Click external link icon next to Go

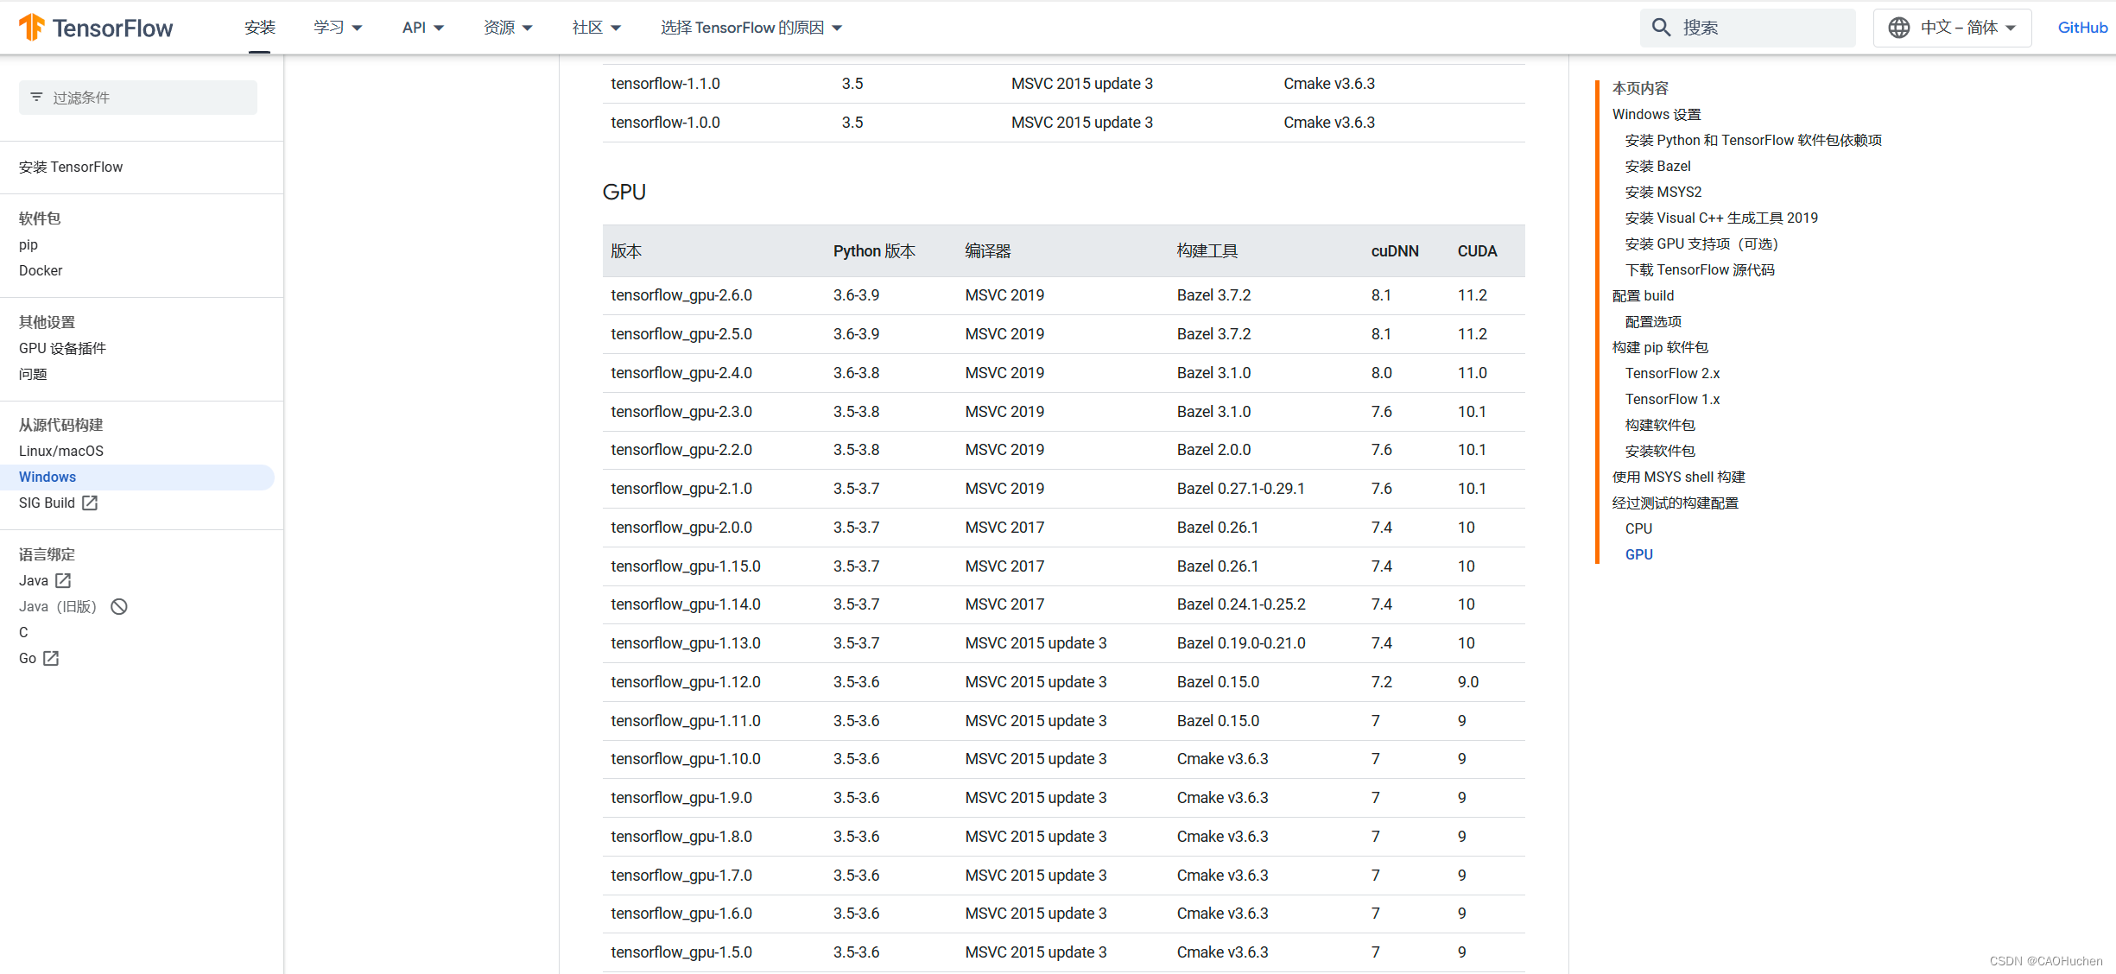point(51,658)
